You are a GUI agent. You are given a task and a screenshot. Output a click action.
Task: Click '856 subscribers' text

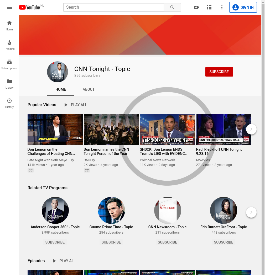click(87, 76)
